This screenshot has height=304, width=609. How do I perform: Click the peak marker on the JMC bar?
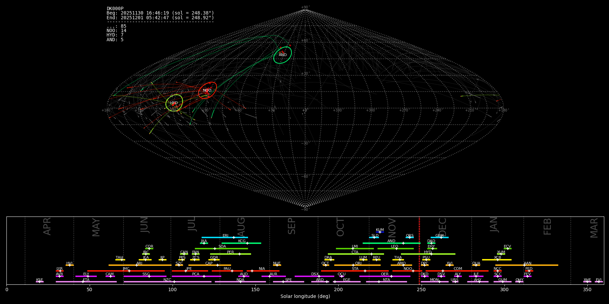click(129, 271)
